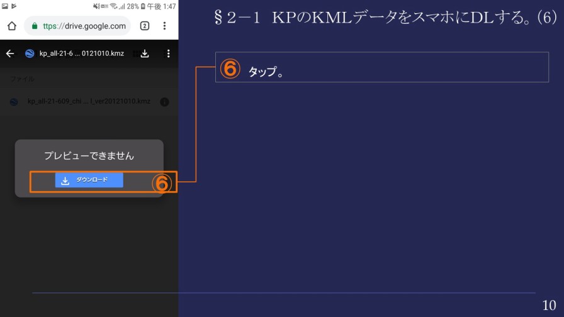
Task: Click the header filename kp_all-21-6 ... 0121010.kmz
Action: click(81, 54)
